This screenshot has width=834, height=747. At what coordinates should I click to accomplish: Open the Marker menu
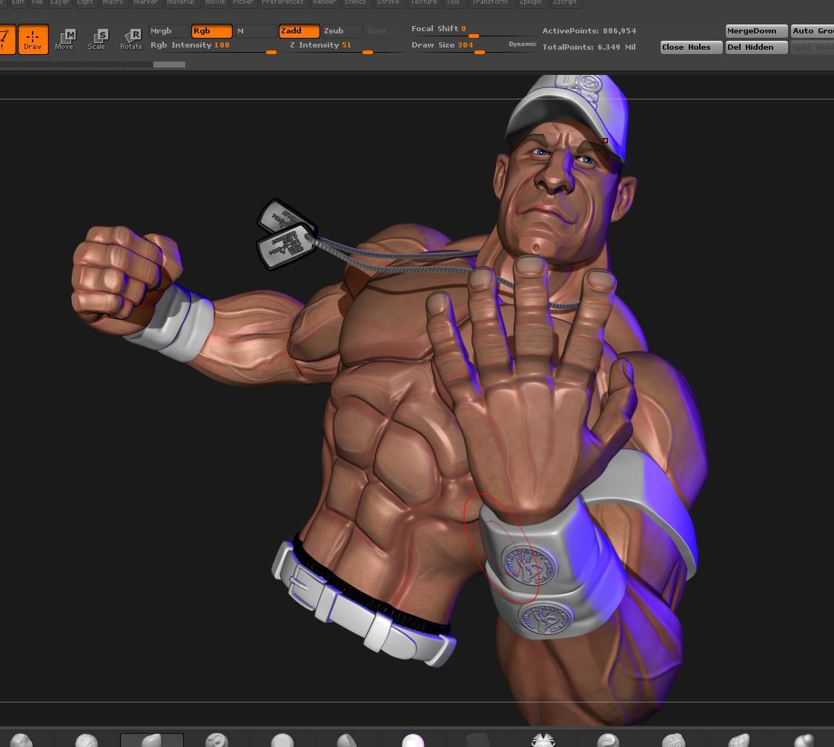[146, 3]
